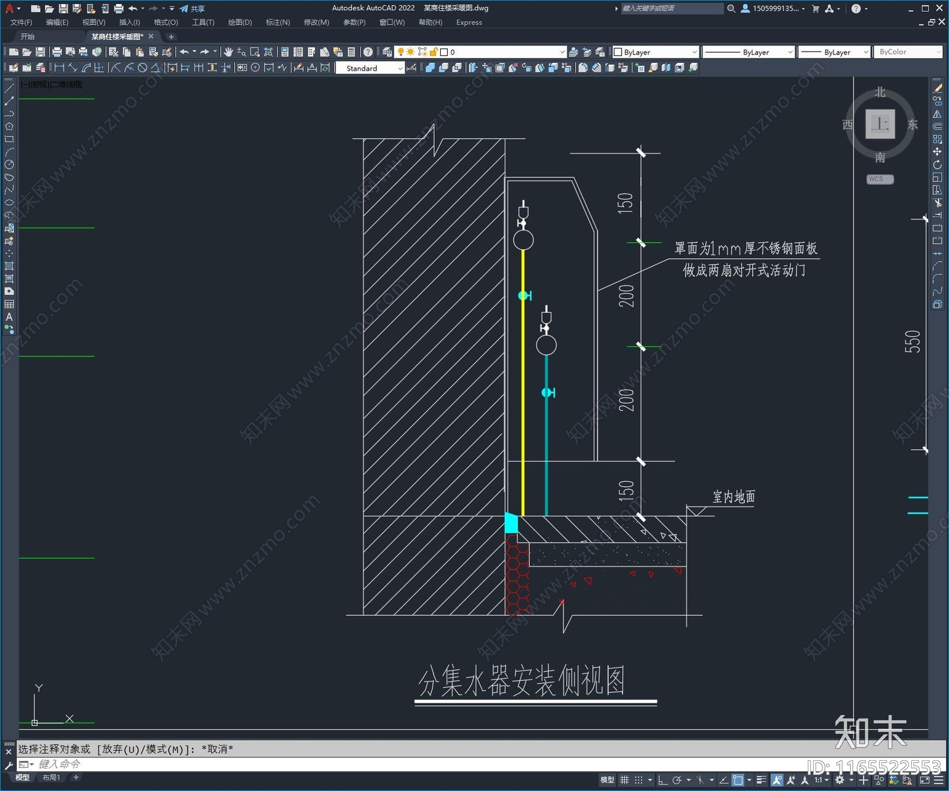Toggle object snap tracking in status bar
949x791 pixels.
click(724, 780)
